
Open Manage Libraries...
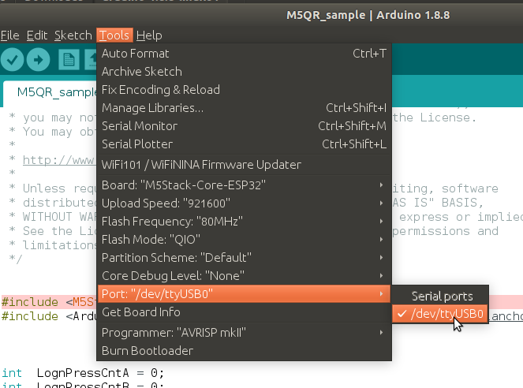pyautogui.click(x=244, y=108)
